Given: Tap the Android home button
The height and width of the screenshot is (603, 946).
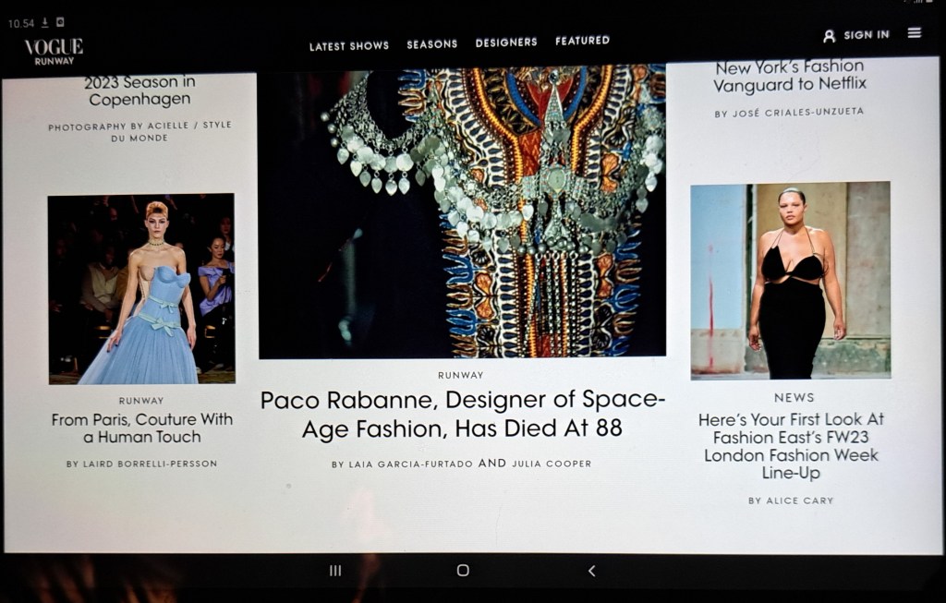Looking at the screenshot, I should 463,571.
